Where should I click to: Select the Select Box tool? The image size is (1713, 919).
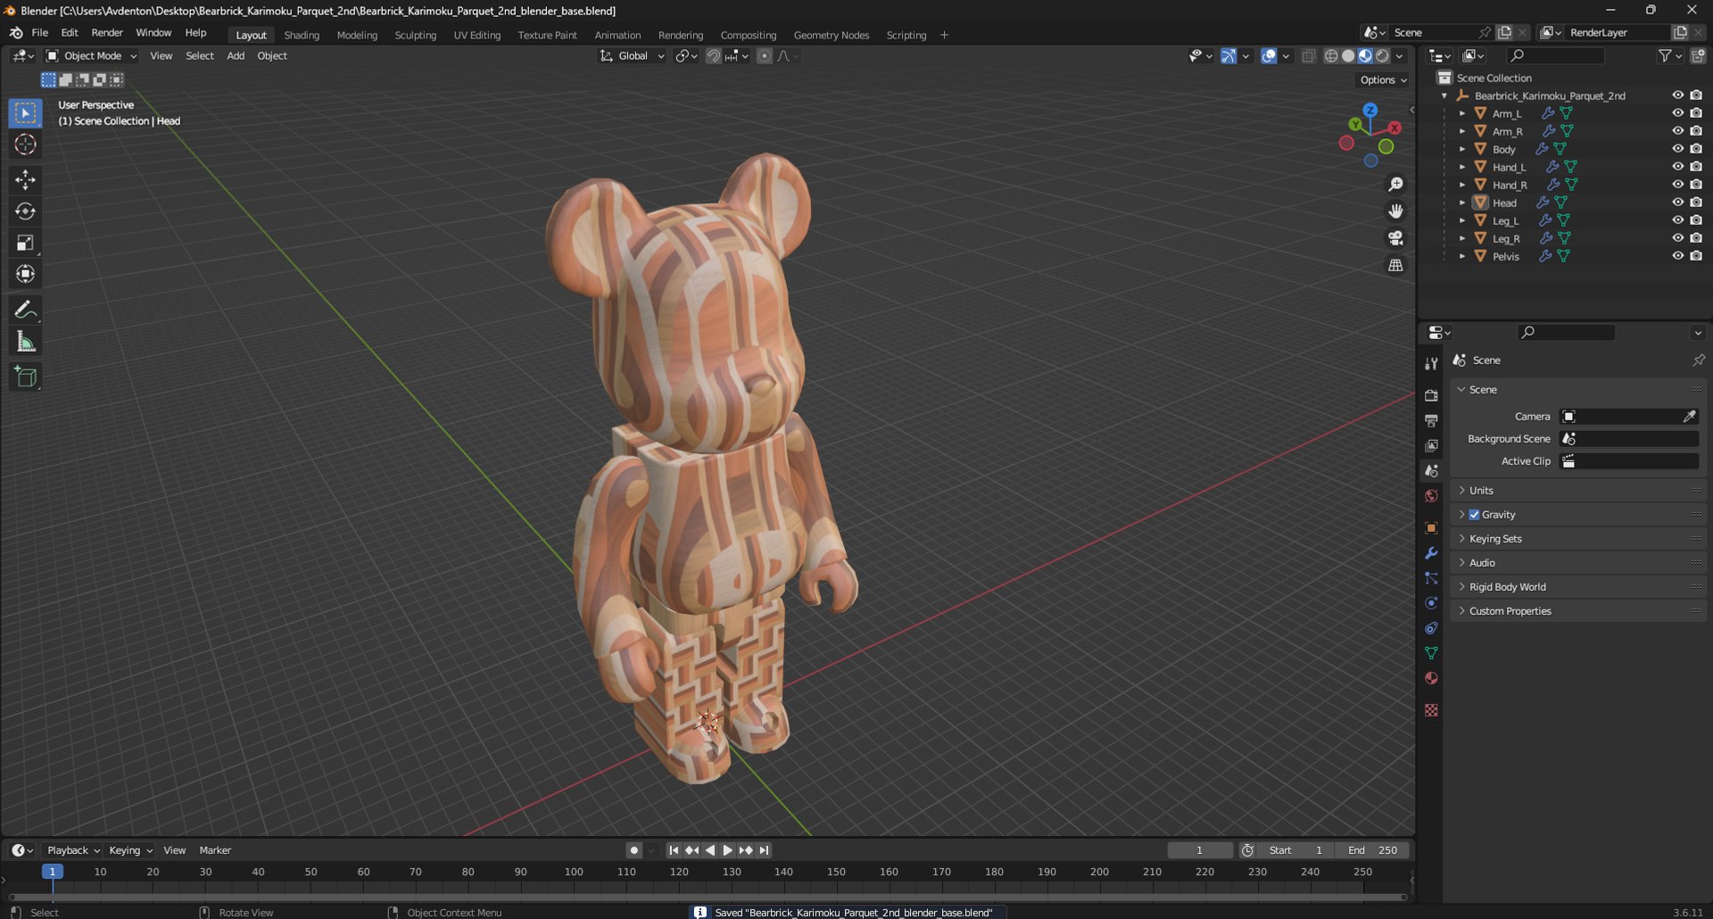point(25,112)
